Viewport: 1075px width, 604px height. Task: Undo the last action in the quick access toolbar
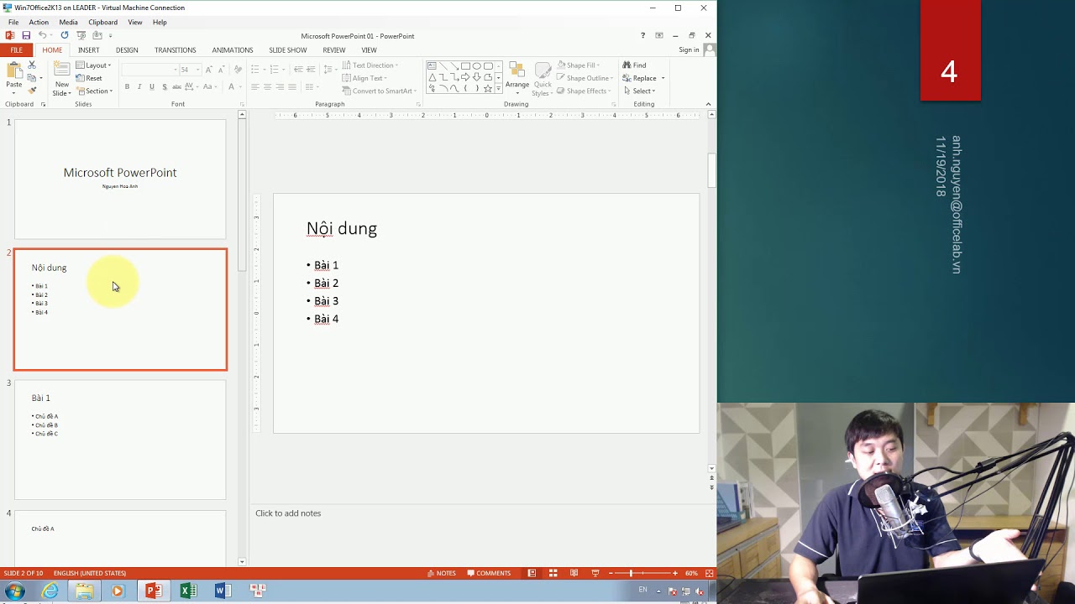click(x=42, y=35)
